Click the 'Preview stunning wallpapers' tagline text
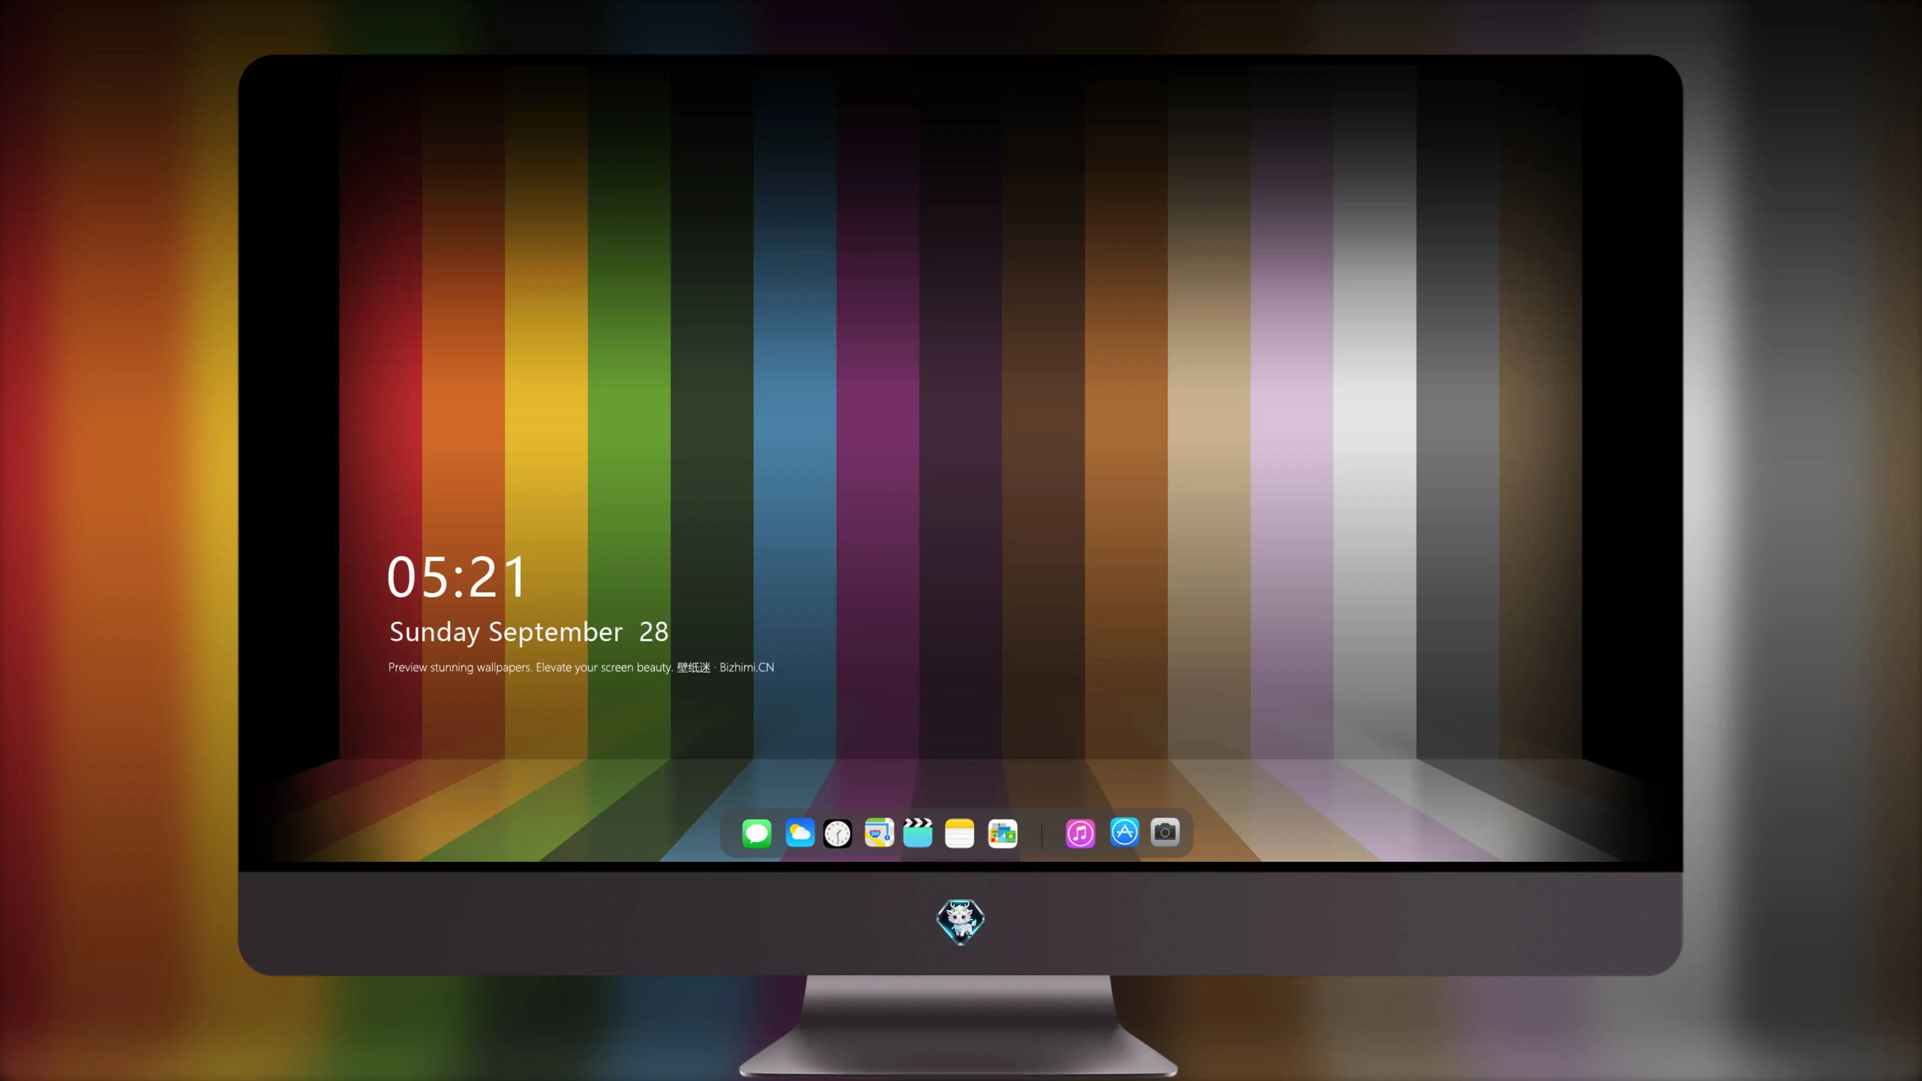The width and height of the screenshot is (1922, 1081). (x=581, y=667)
